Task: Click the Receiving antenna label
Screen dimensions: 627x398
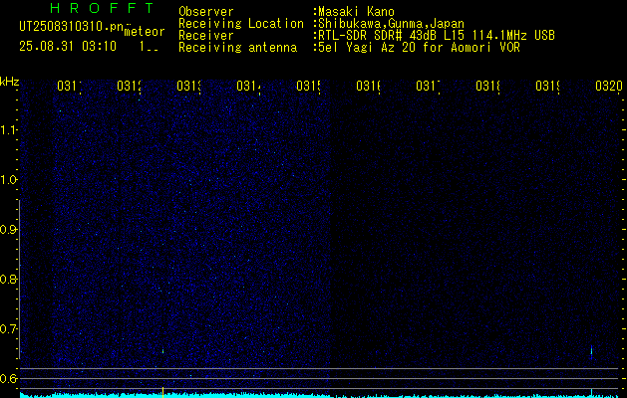Action: pos(237,48)
